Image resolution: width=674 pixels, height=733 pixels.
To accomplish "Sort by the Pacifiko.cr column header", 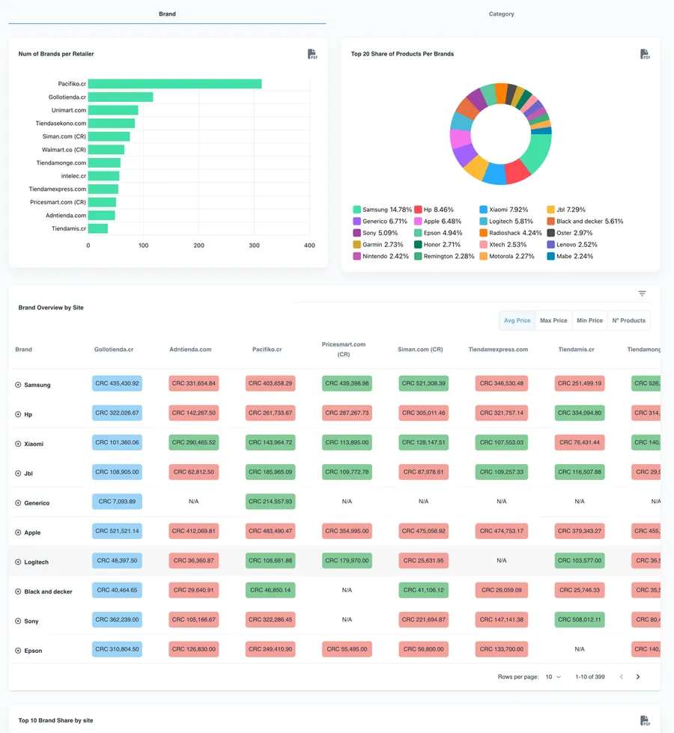I will (267, 349).
